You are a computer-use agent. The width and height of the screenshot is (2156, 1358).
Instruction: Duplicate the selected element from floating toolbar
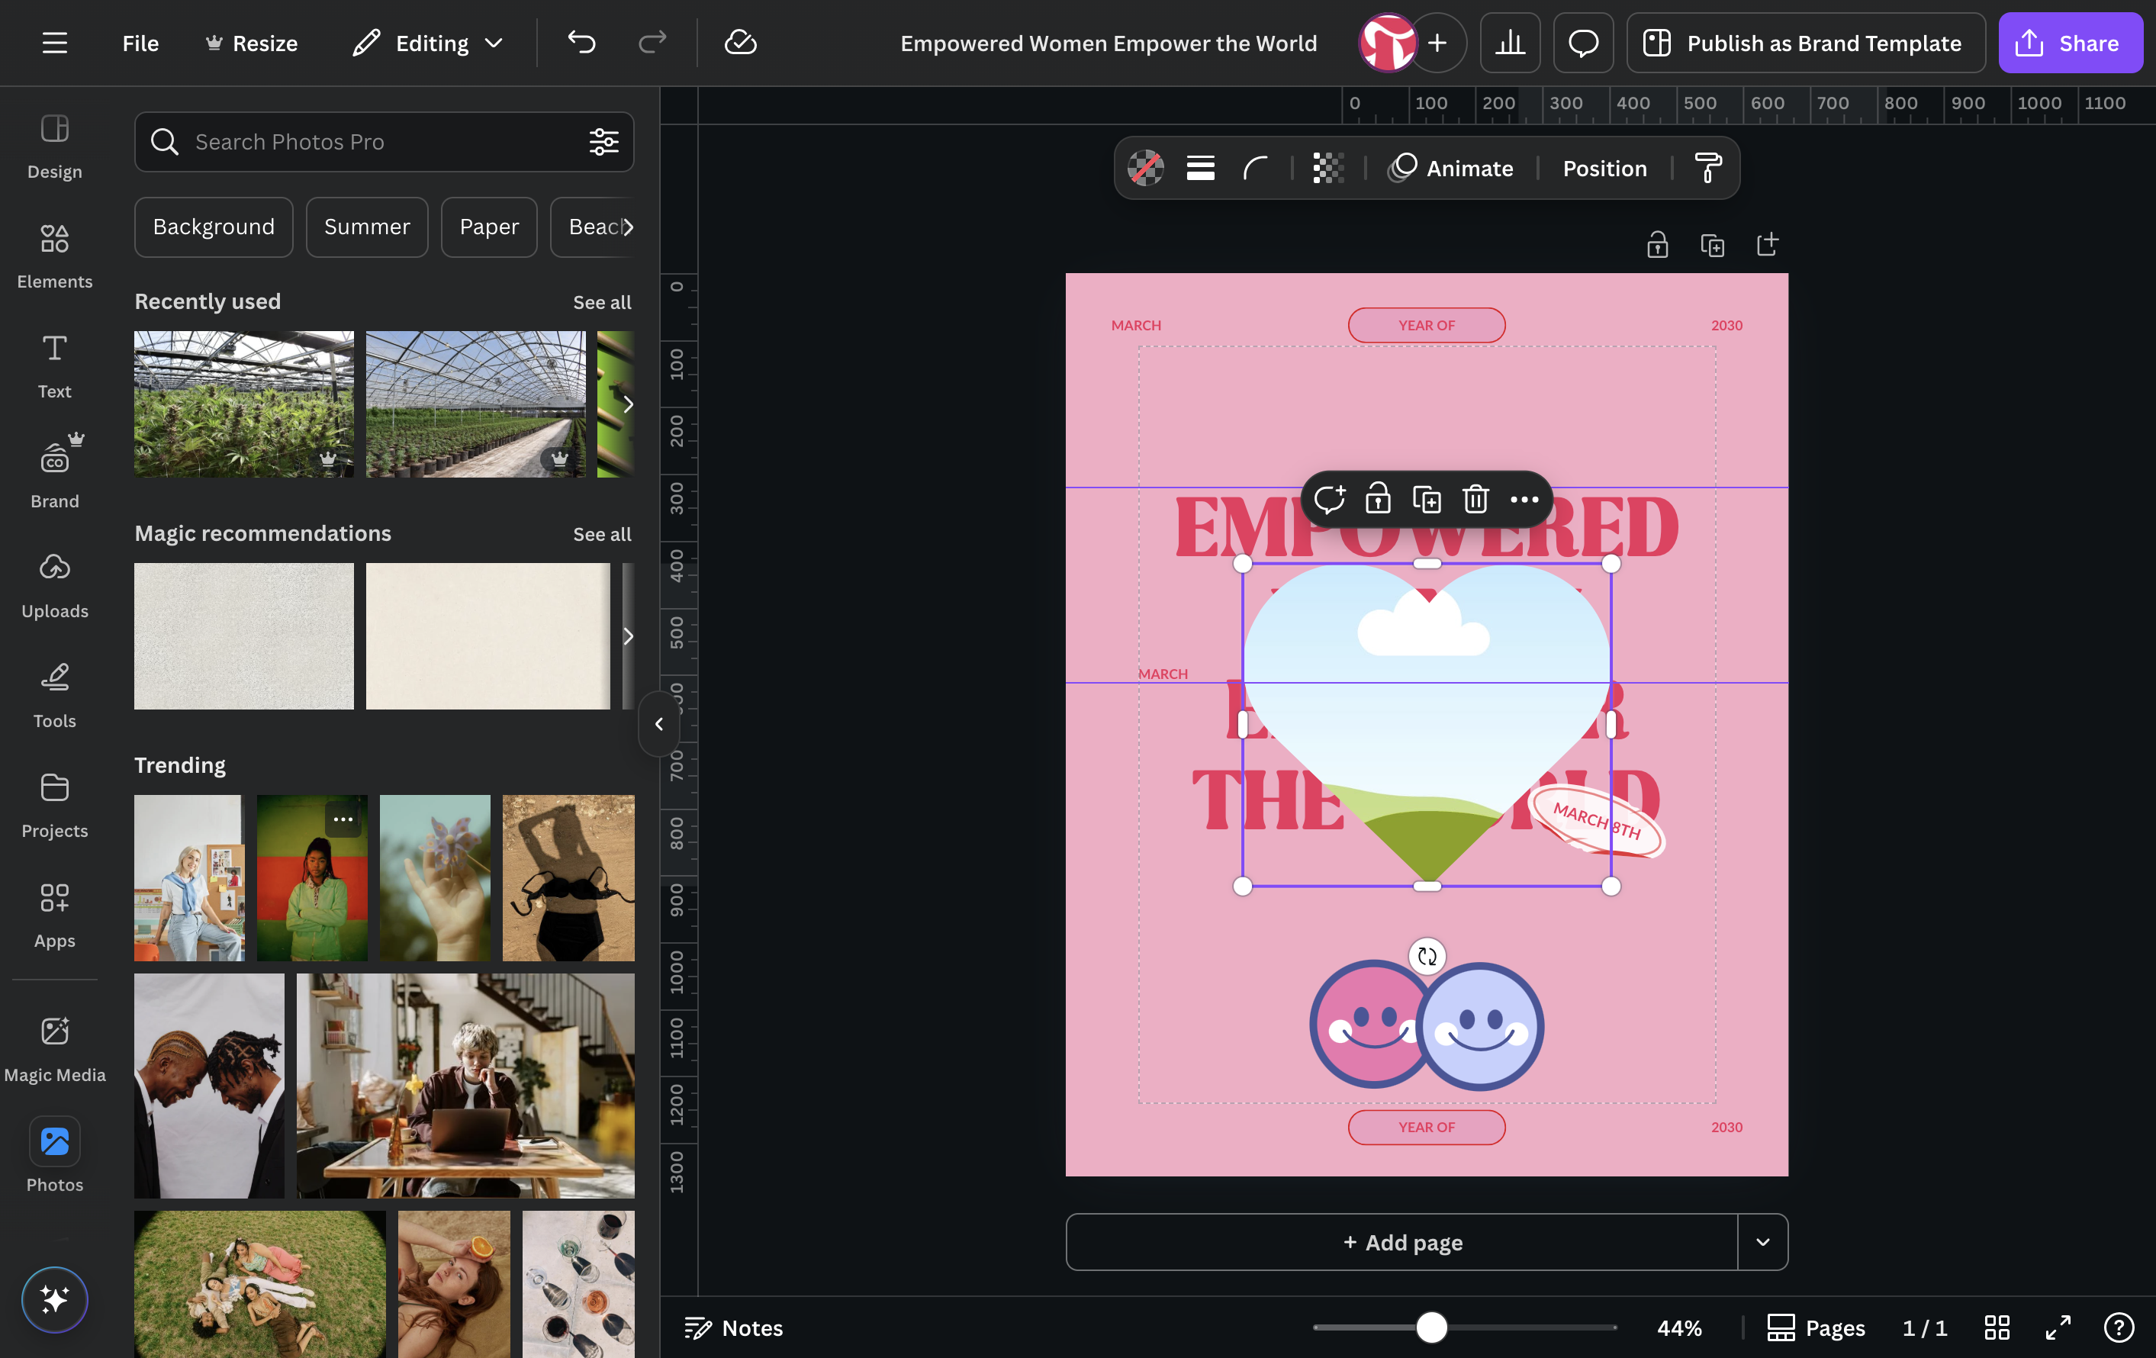(x=1427, y=500)
